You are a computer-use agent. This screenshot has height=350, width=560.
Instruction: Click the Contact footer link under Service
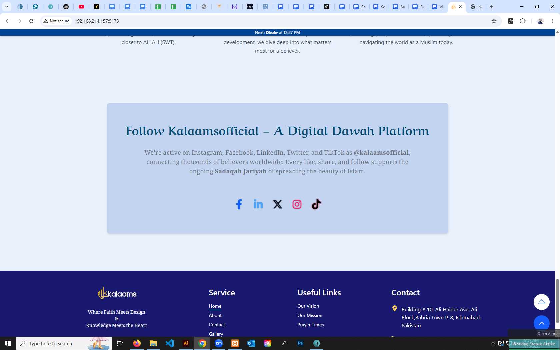[217, 325]
